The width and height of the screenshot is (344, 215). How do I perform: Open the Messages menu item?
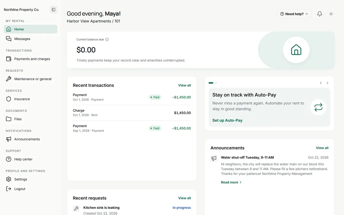tap(30, 39)
